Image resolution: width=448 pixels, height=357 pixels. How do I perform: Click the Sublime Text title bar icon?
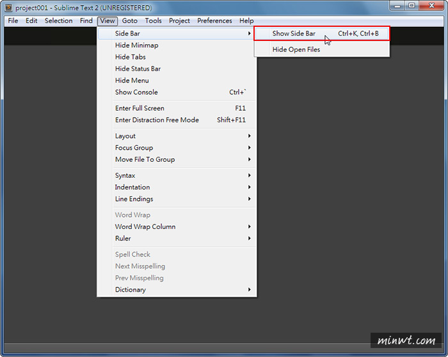(8, 8)
